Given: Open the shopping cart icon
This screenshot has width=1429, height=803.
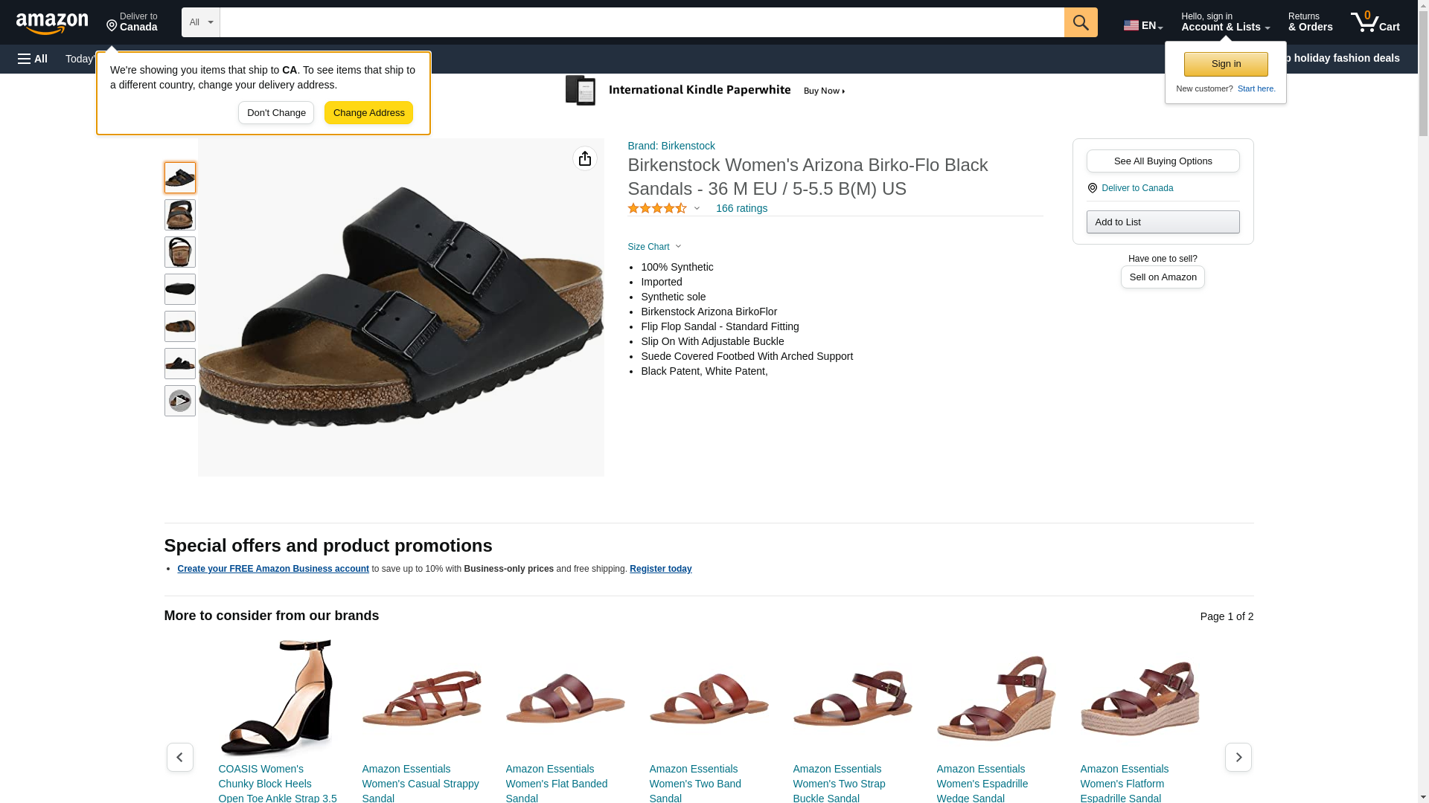Looking at the screenshot, I should (1375, 22).
